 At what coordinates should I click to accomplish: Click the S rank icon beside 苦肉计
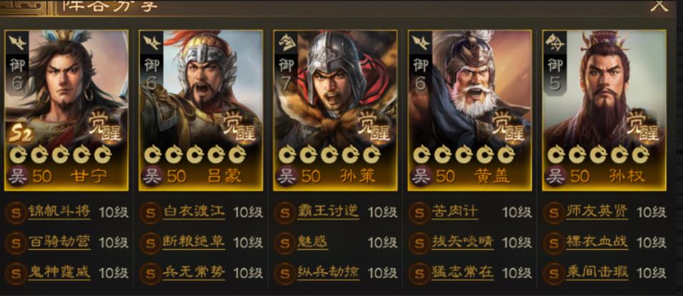pos(419,213)
